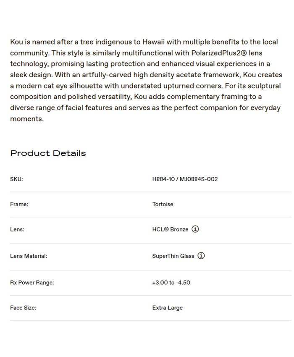
Task: Click the Lens Material: label
Action: pyautogui.click(x=29, y=256)
